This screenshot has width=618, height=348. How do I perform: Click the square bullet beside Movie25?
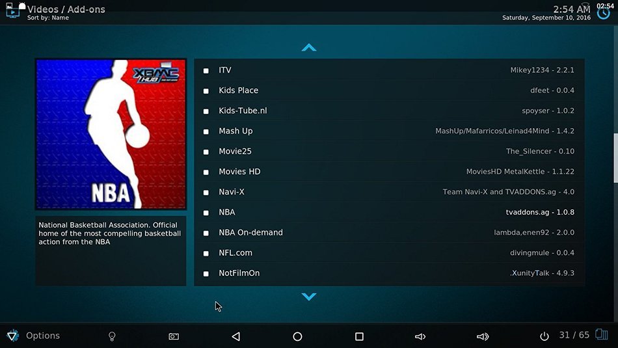206,152
